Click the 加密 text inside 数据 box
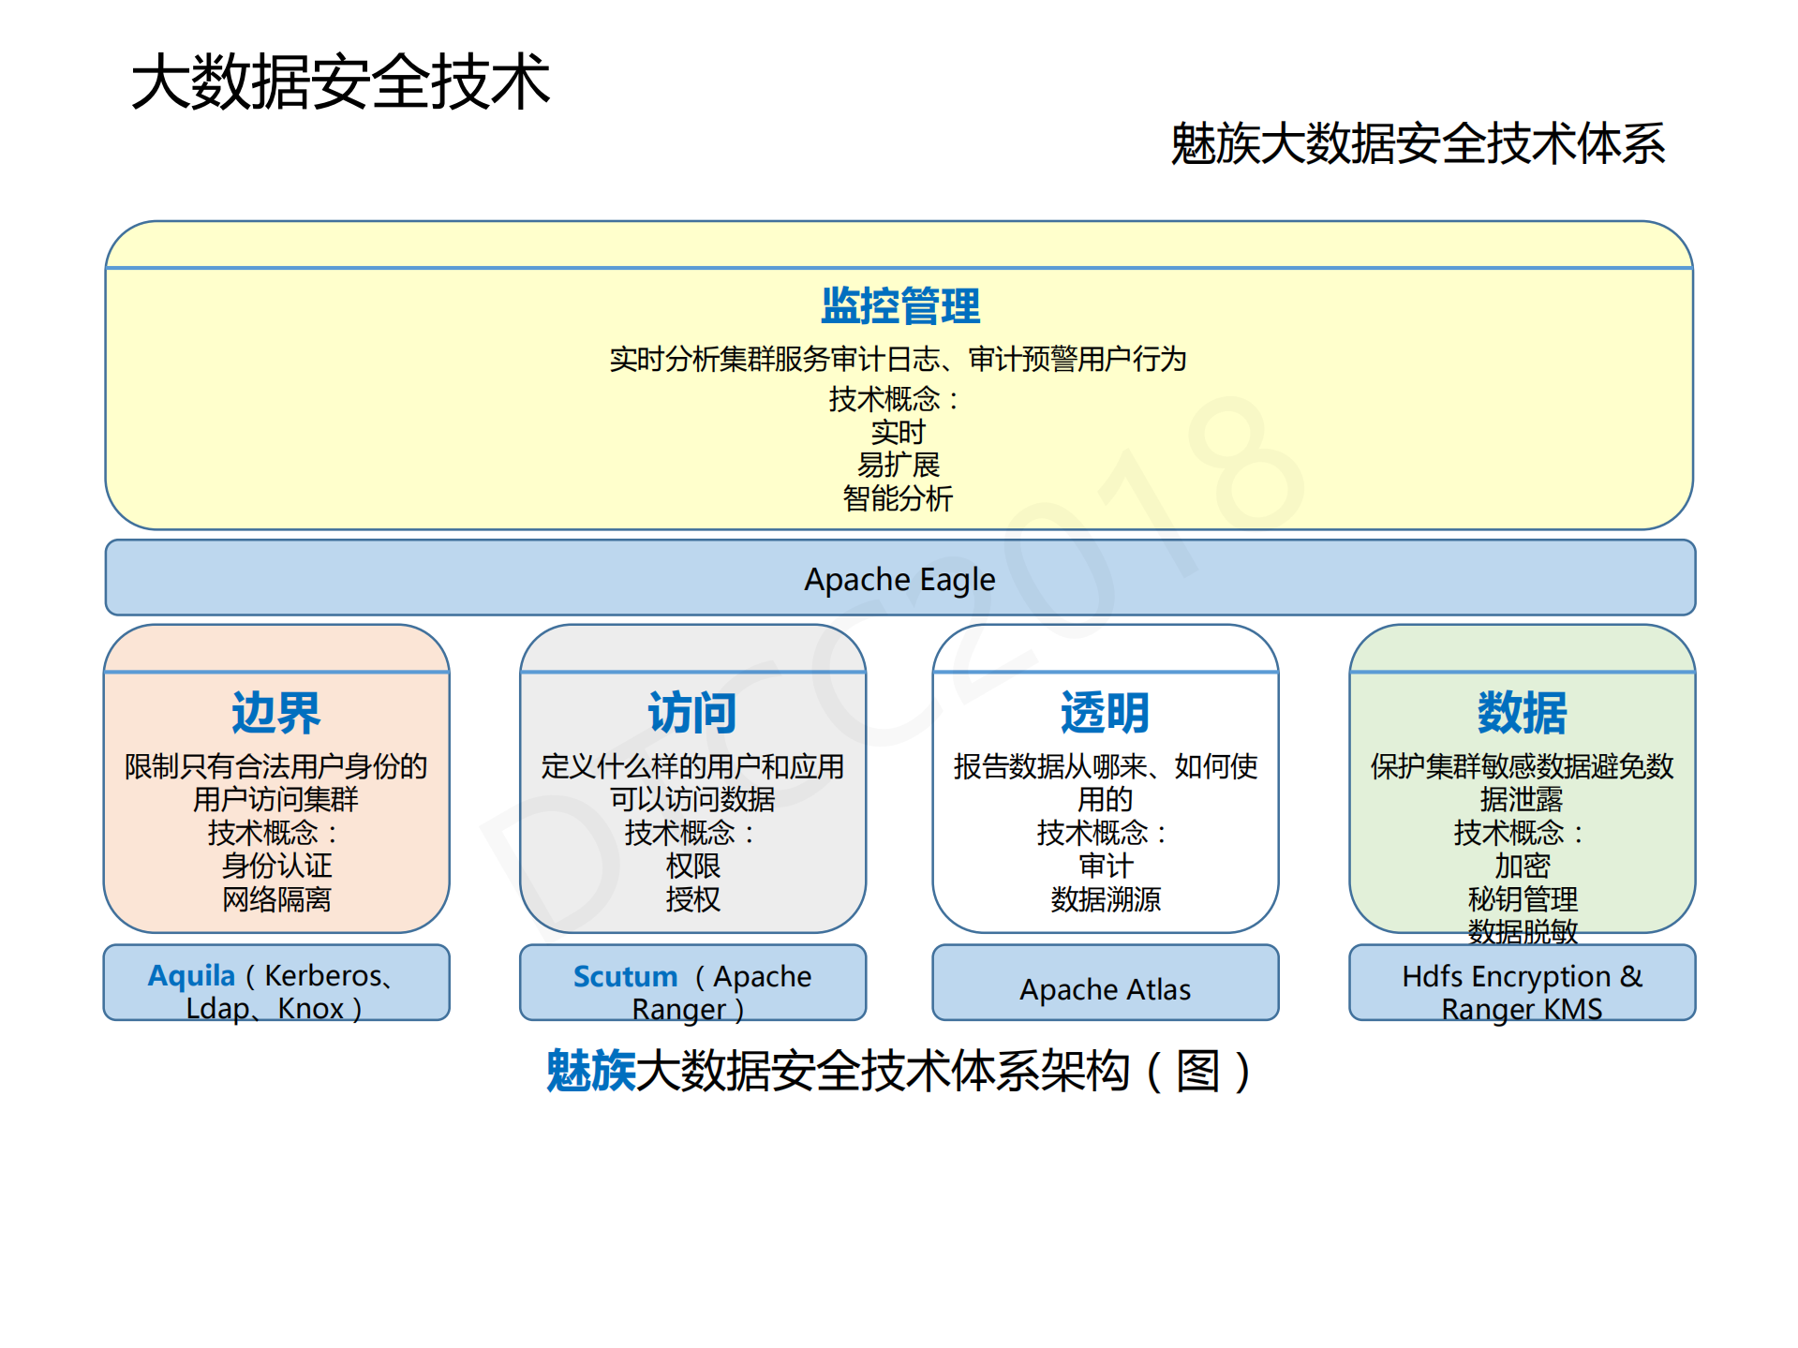 click(x=1523, y=867)
